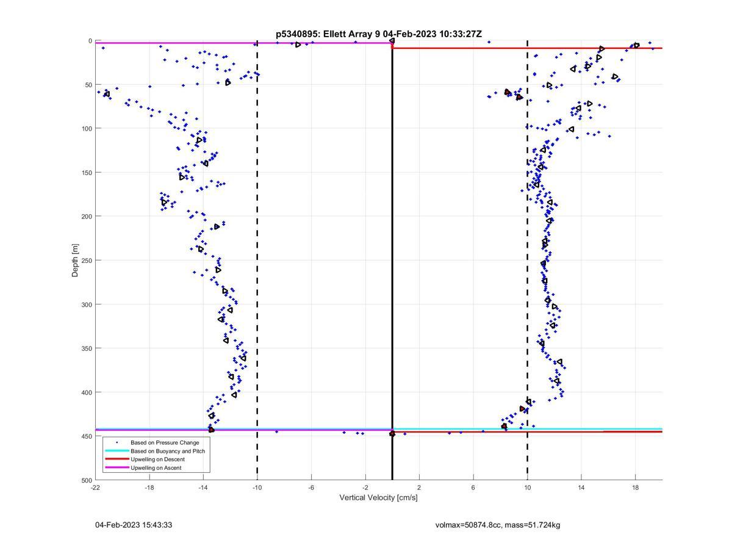The image size is (732, 540).
Task: Select the 'Vertical Velocity [cm/s]' x-axis label
Action: 378,498
